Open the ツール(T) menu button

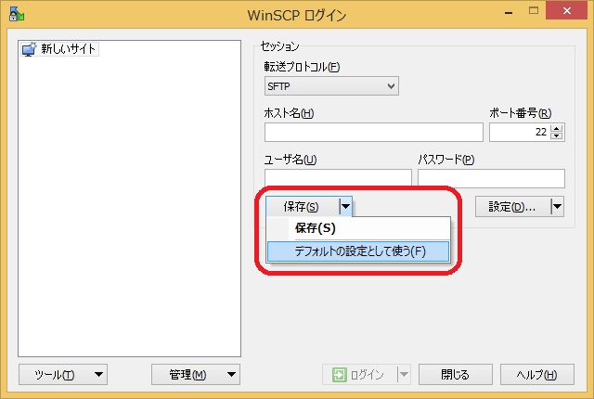[63, 375]
